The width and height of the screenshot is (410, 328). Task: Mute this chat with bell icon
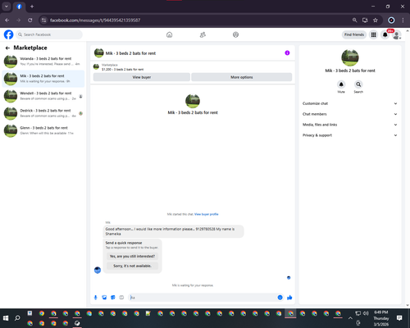coord(341,84)
